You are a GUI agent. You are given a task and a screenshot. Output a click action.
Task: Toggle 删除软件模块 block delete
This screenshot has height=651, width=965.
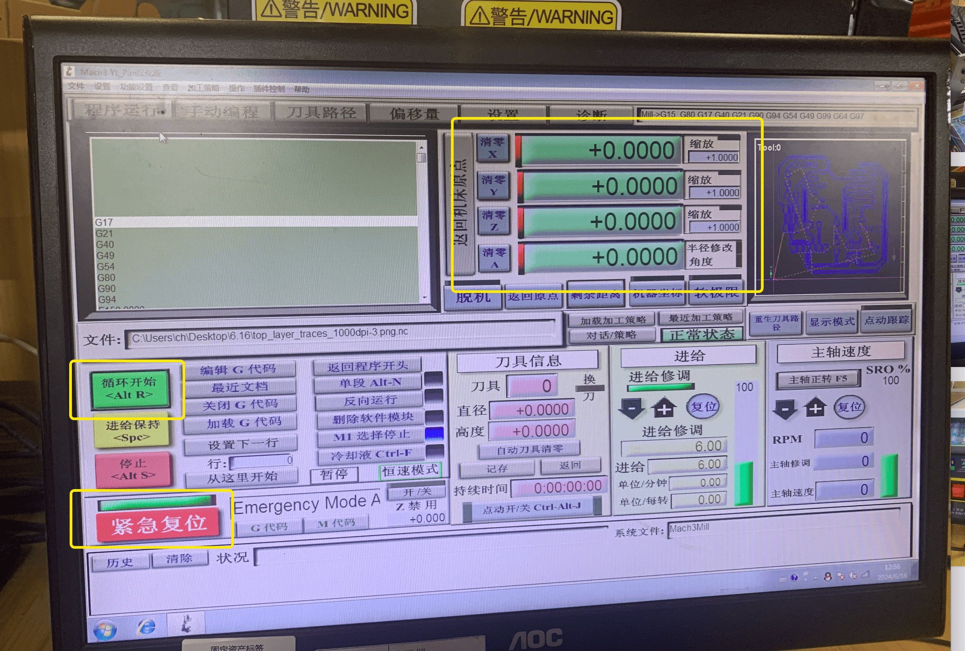click(x=372, y=418)
